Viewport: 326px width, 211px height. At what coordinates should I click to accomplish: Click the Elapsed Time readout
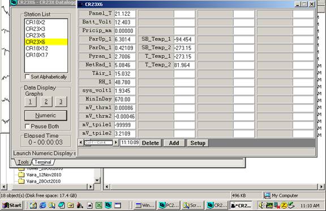coord(46,142)
